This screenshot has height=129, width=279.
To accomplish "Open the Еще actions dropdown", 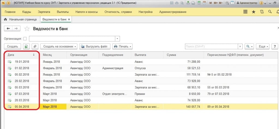I will [264, 46].
